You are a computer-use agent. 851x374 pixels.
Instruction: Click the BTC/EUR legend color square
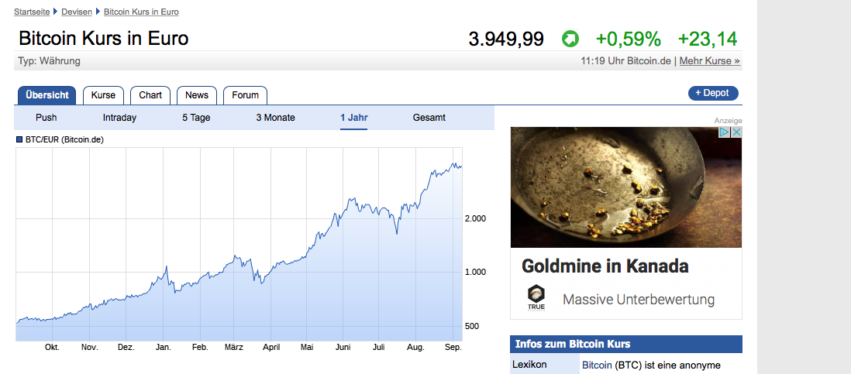[x=20, y=140]
